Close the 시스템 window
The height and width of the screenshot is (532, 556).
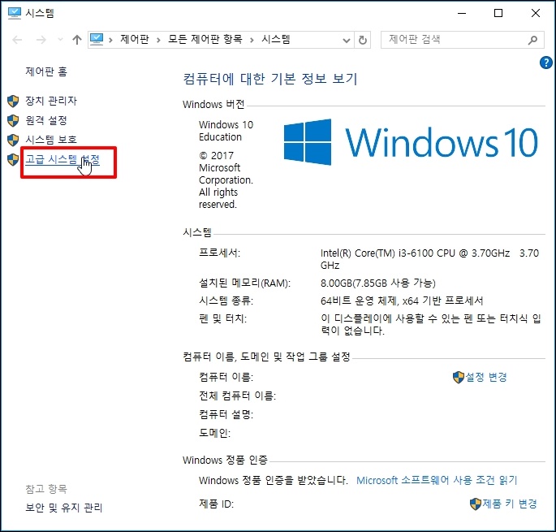pyautogui.click(x=536, y=13)
